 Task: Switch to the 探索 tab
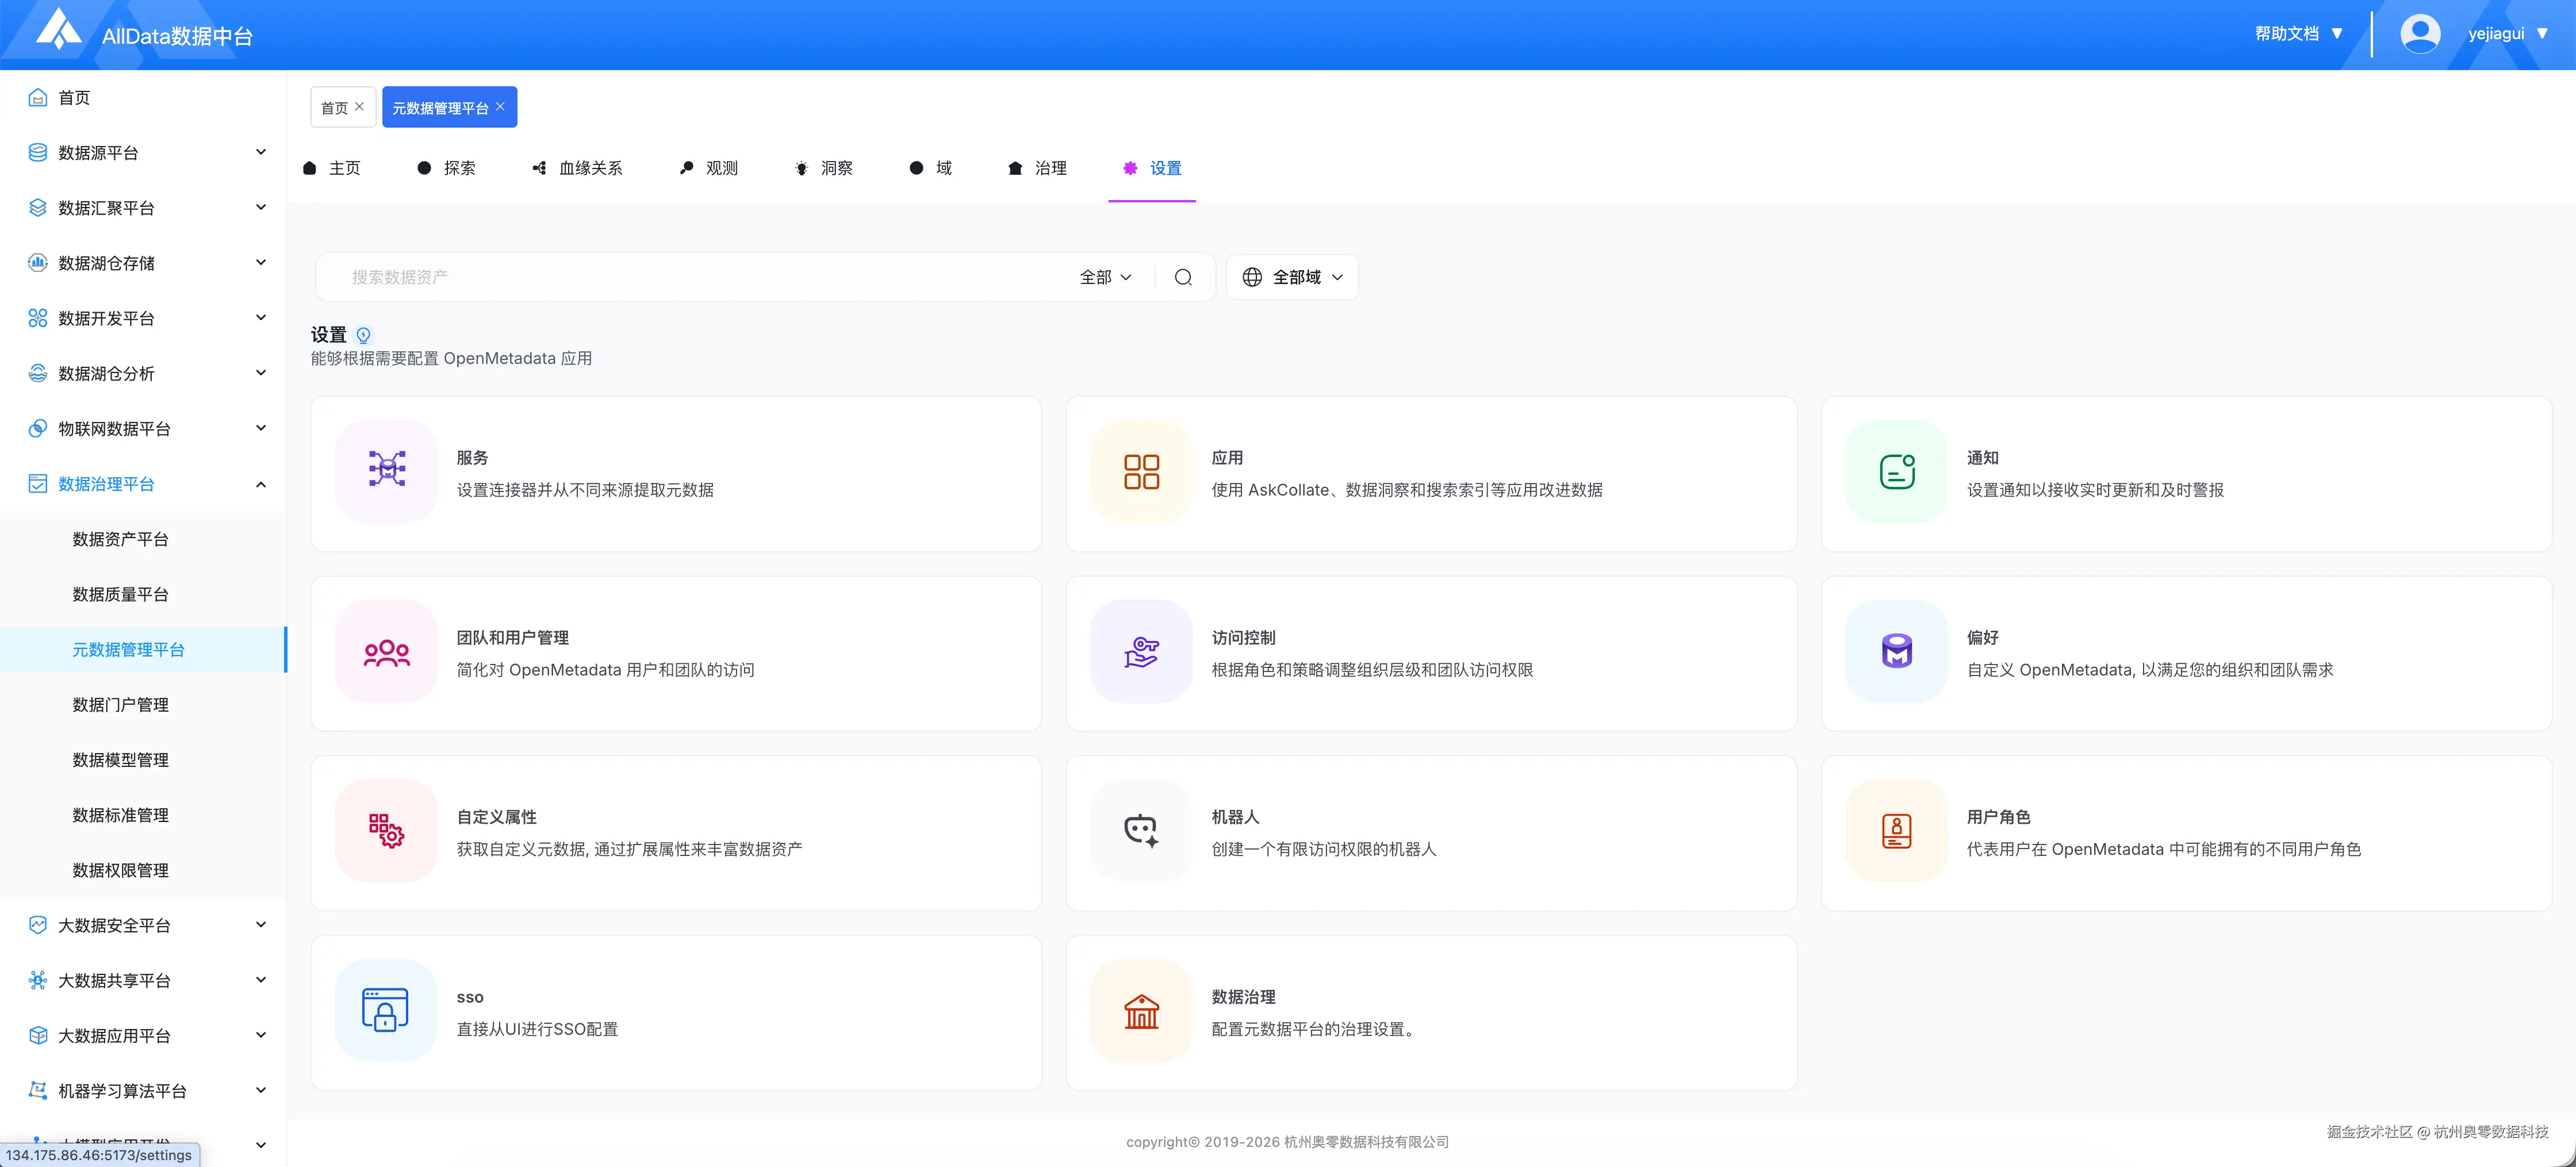(x=447, y=168)
